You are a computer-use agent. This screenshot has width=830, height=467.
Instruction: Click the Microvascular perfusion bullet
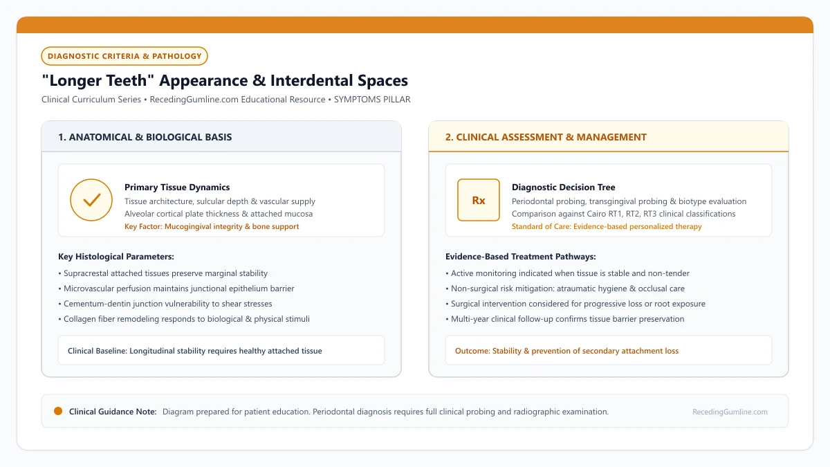pyautogui.click(x=176, y=289)
